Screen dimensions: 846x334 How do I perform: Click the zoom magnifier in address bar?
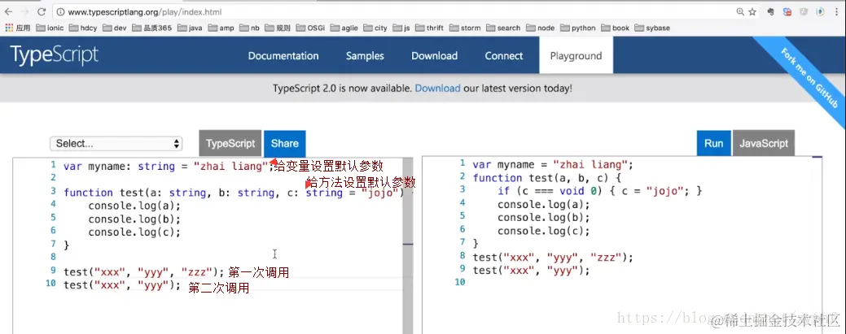coord(740,12)
